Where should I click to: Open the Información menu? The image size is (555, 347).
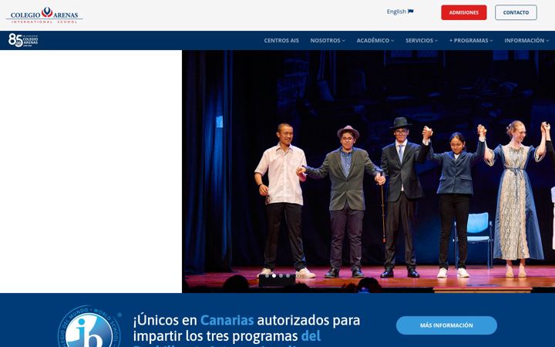coord(526,40)
